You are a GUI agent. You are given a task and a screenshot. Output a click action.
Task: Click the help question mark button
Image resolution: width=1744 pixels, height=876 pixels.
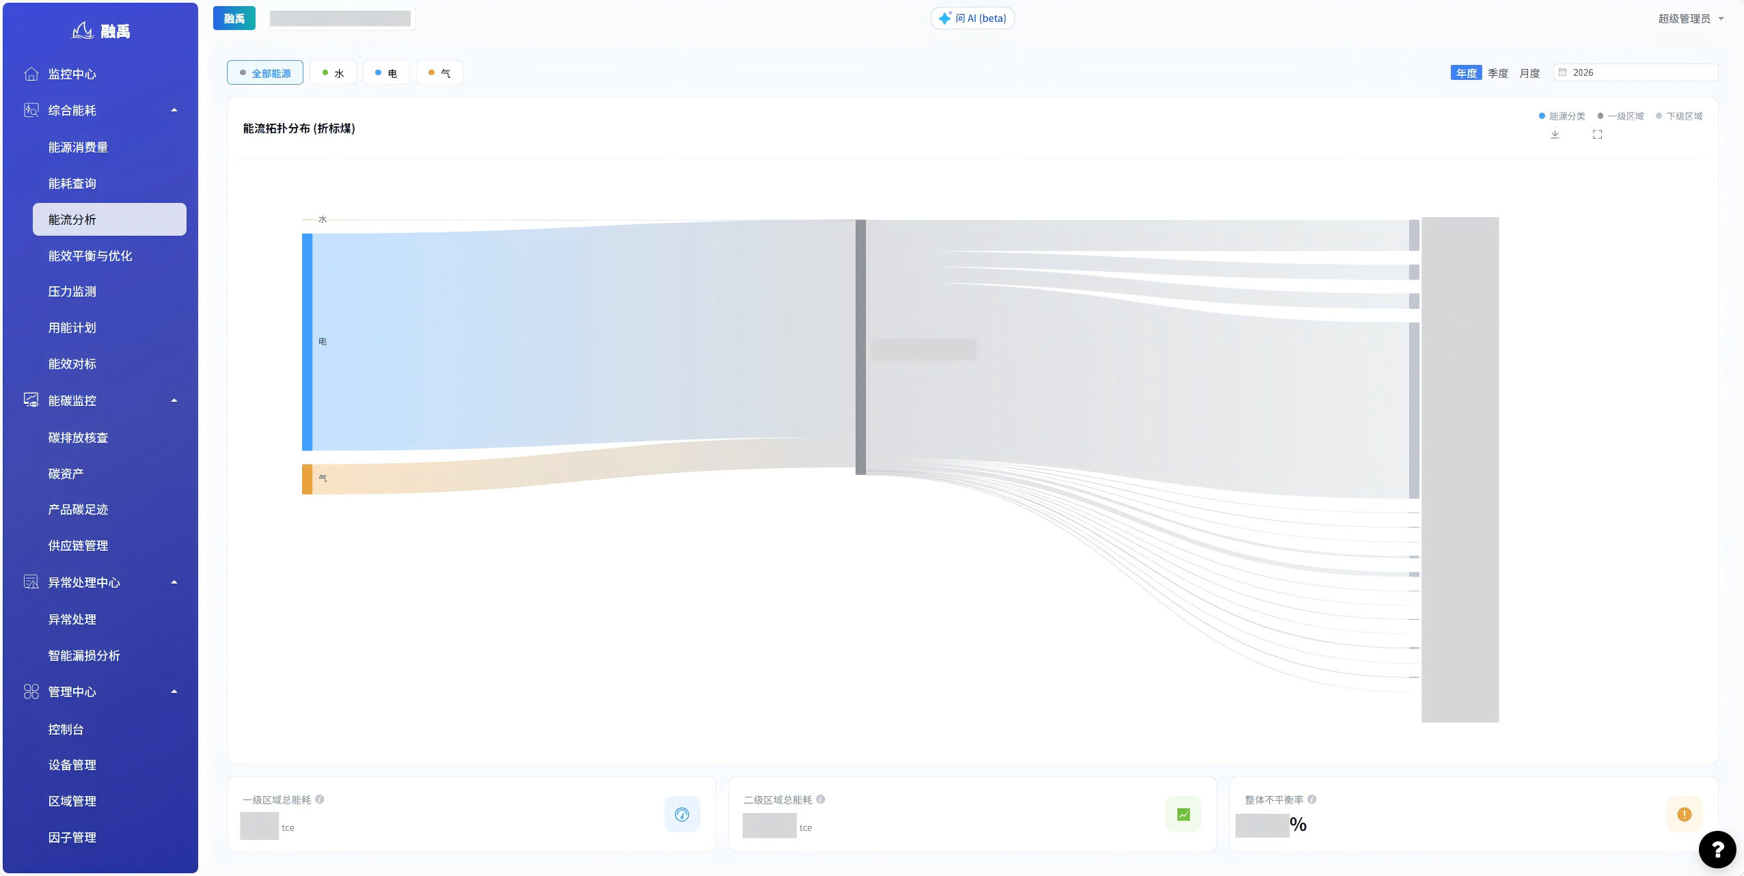pos(1717,849)
